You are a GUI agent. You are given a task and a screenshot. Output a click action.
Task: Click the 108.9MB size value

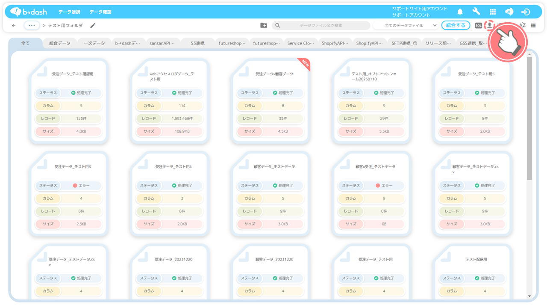tap(182, 131)
